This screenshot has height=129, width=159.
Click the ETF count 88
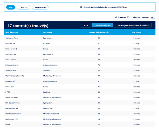pyautogui.click(x=99, y=38)
